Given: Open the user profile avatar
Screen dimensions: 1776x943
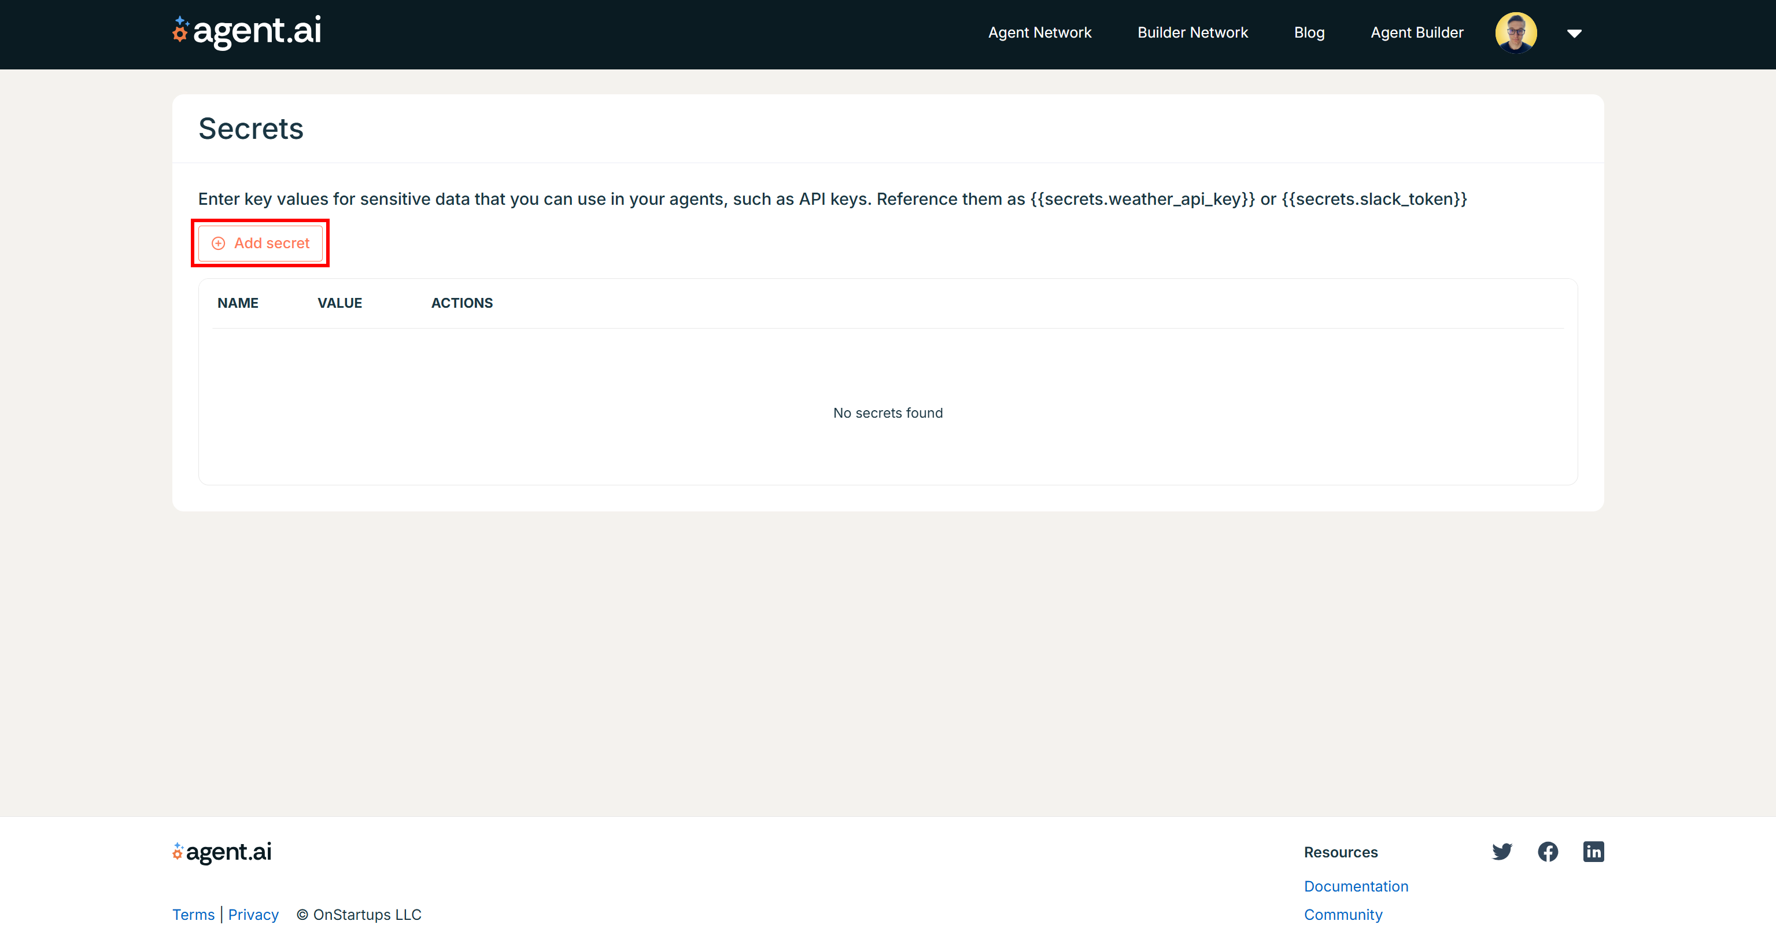Looking at the screenshot, I should pyautogui.click(x=1515, y=32).
